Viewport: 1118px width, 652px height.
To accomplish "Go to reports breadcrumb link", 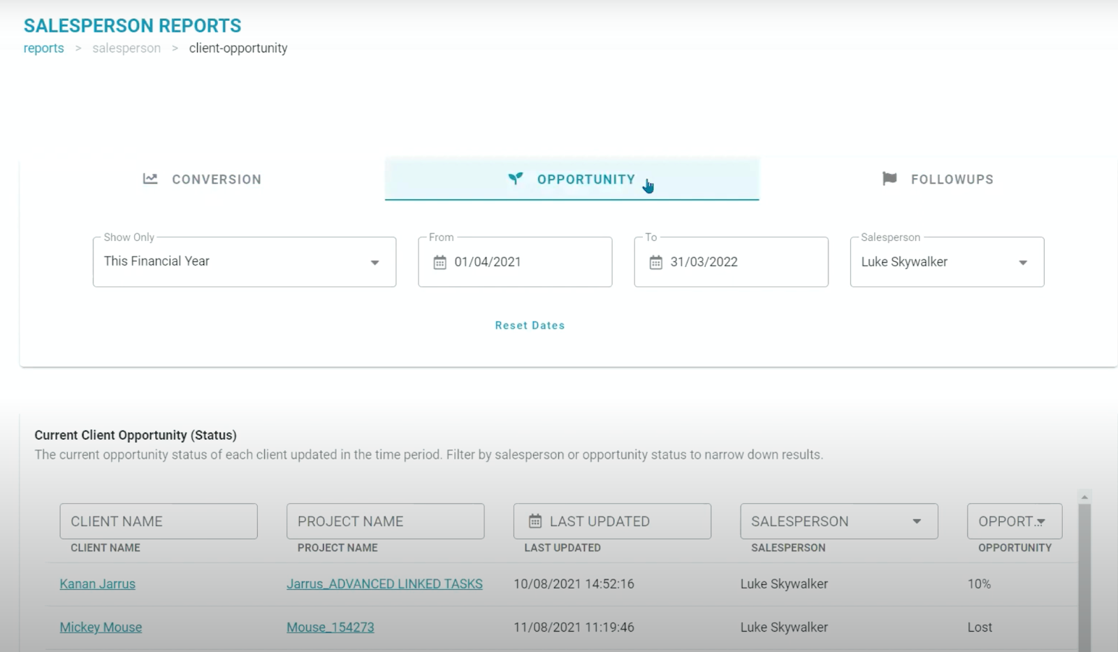I will point(43,48).
